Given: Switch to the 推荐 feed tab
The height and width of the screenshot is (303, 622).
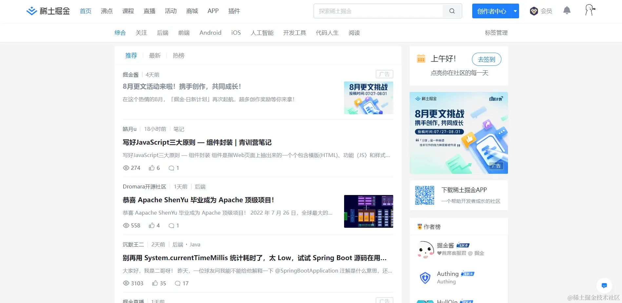Looking at the screenshot, I should 131,56.
